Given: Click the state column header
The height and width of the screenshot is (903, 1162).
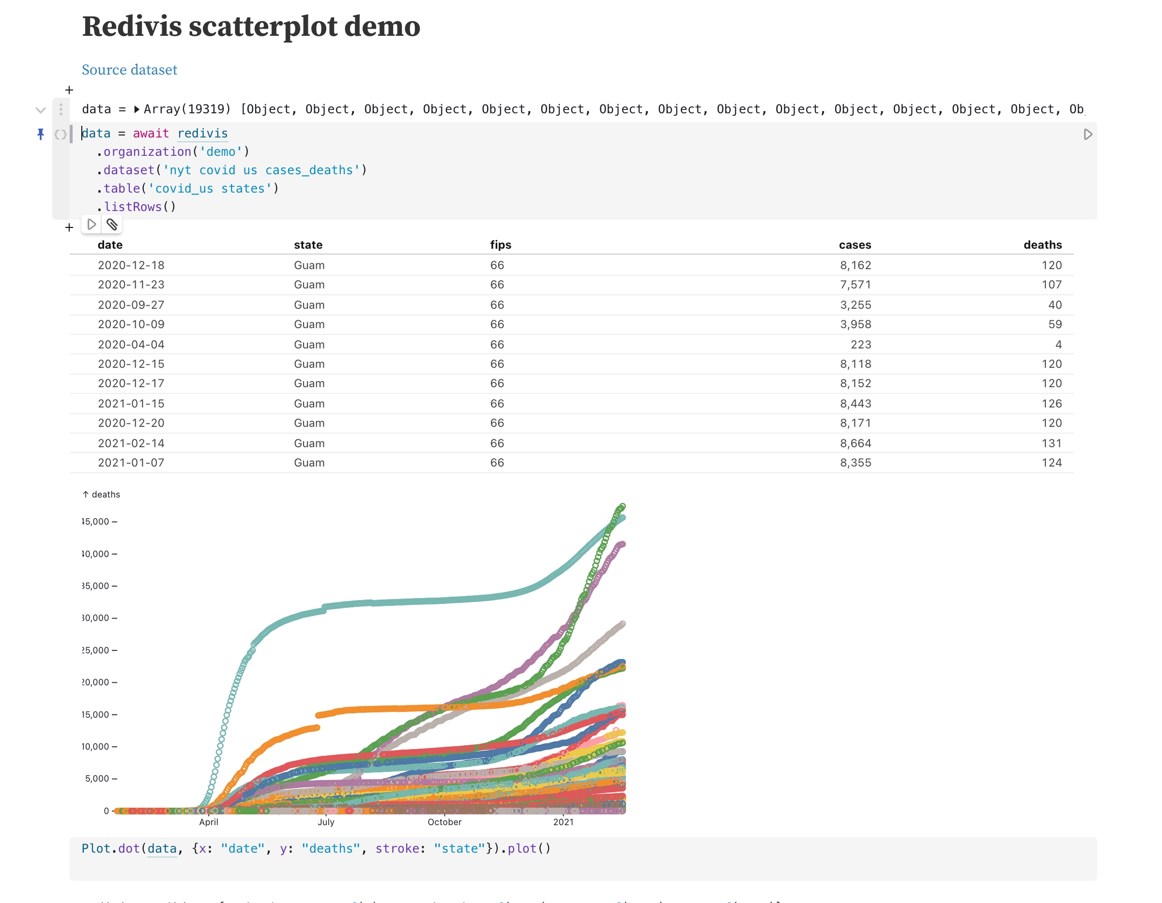Looking at the screenshot, I should click(x=308, y=245).
